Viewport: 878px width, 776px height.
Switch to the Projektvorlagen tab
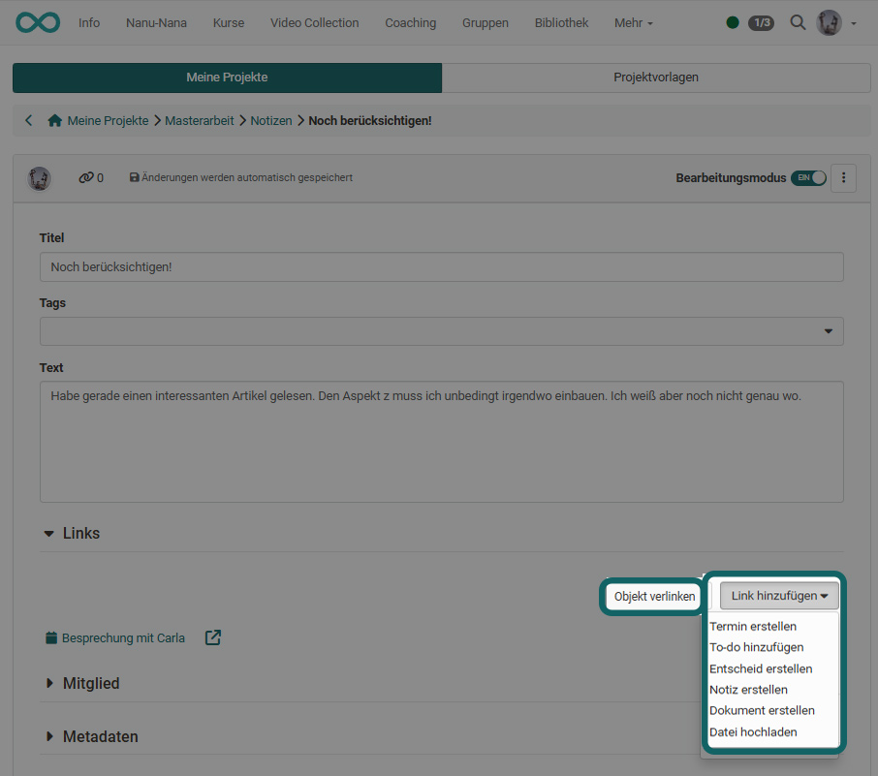(656, 78)
